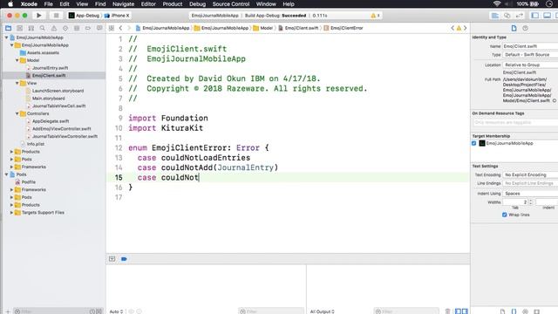Open related items menu in editor
Image resolution: width=558 pixels, height=314 pixels.
pyautogui.click(x=112, y=28)
